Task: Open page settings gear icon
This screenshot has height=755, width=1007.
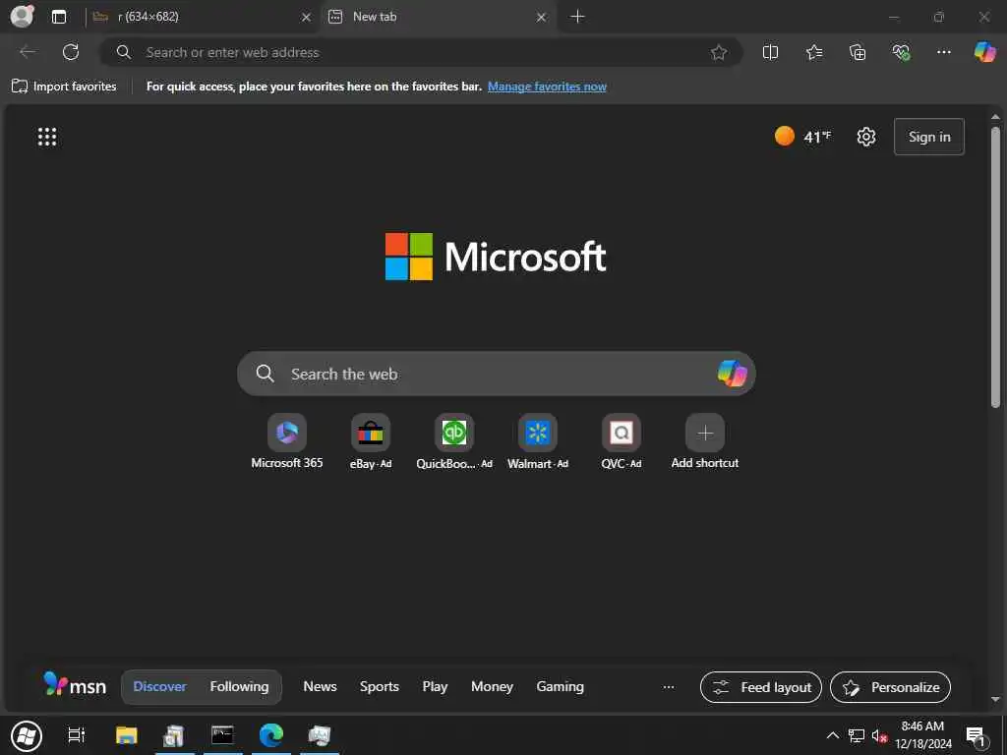Action: tap(866, 136)
